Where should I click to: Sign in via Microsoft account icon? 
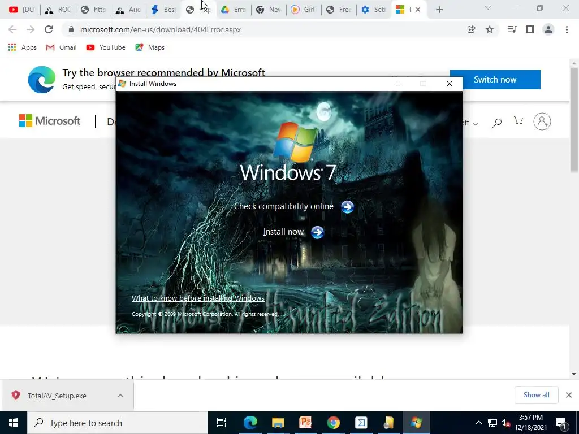coord(542,121)
